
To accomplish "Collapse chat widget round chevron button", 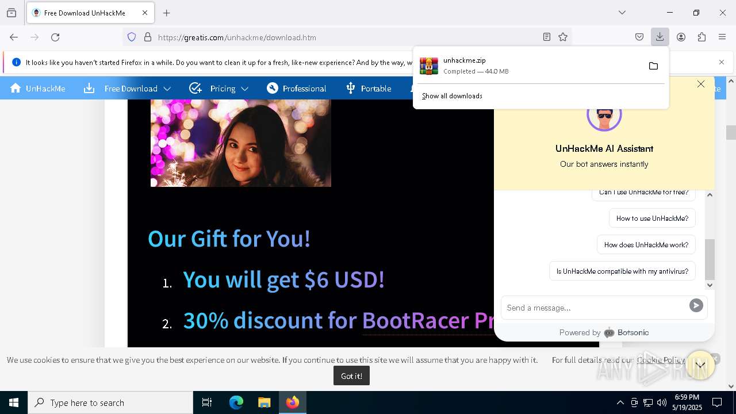I will click(700, 365).
